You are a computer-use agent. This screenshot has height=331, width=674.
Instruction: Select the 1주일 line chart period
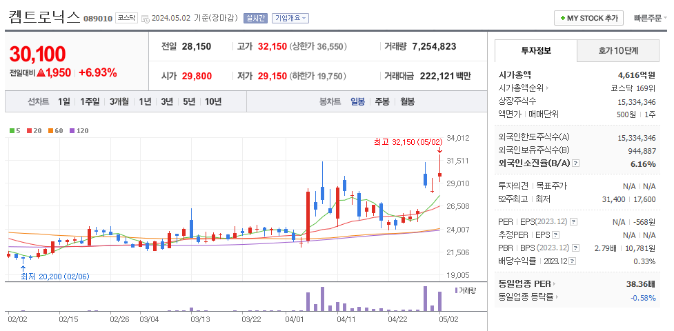pyautogui.click(x=90, y=102)
